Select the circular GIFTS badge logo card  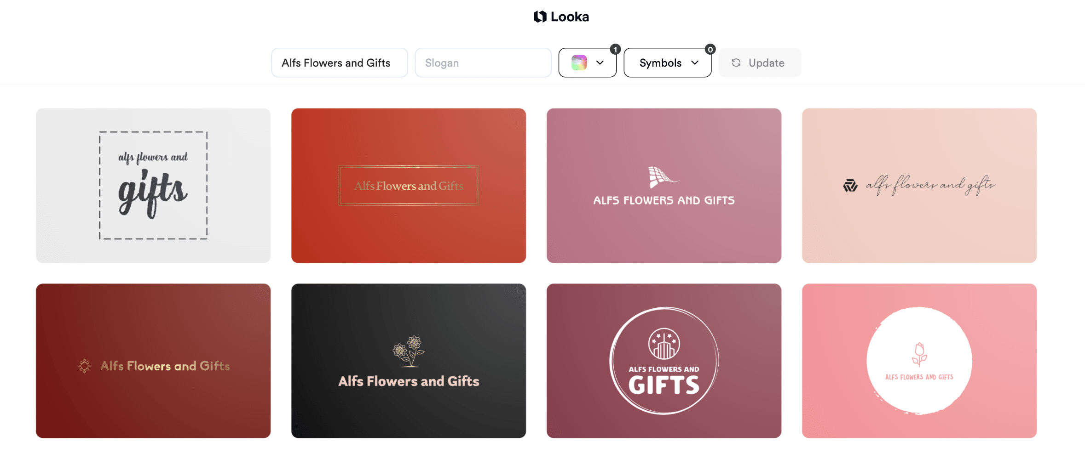[x=664, y=361]
